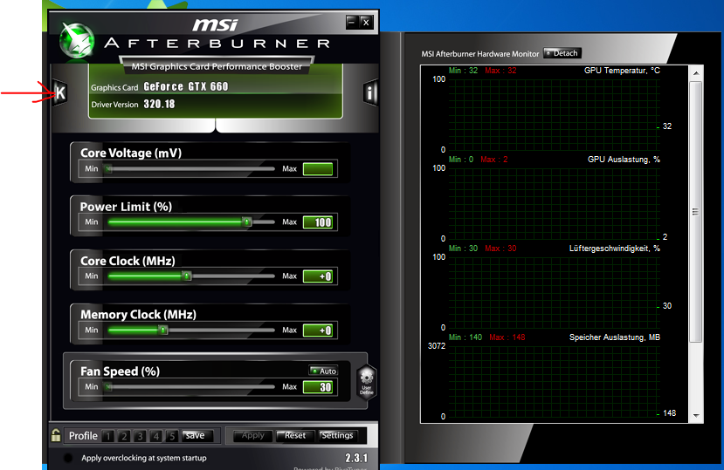Click the GPU Auslastung graph
The height and width of the screenshot is (470, 724).
[554, 204]
